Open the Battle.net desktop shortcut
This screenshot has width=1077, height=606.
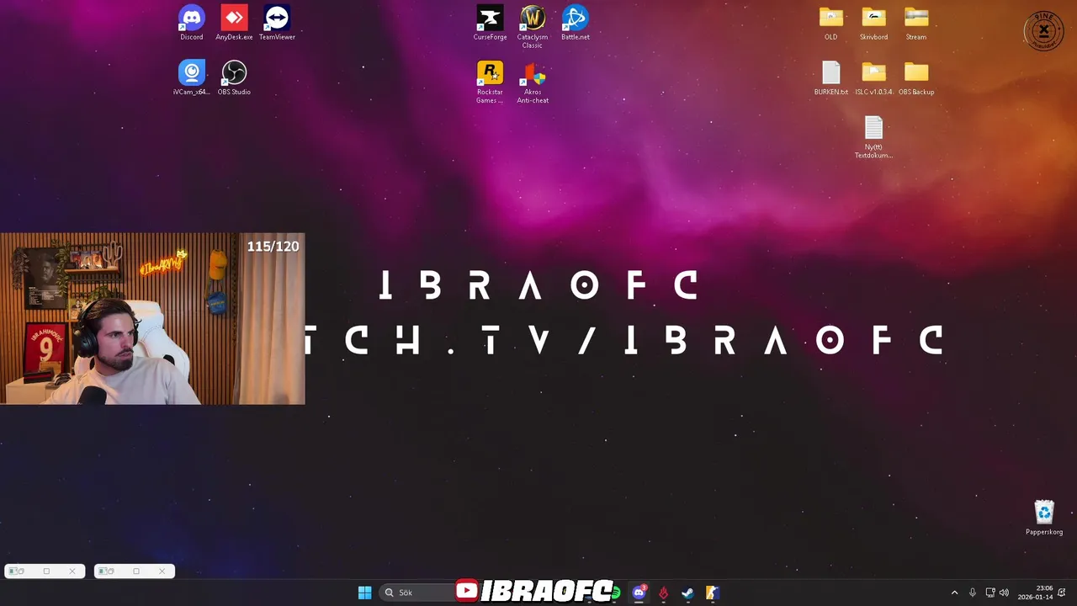tap(576, 23)
